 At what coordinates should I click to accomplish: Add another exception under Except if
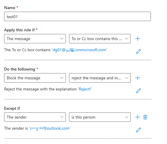(x=137, y=117)
